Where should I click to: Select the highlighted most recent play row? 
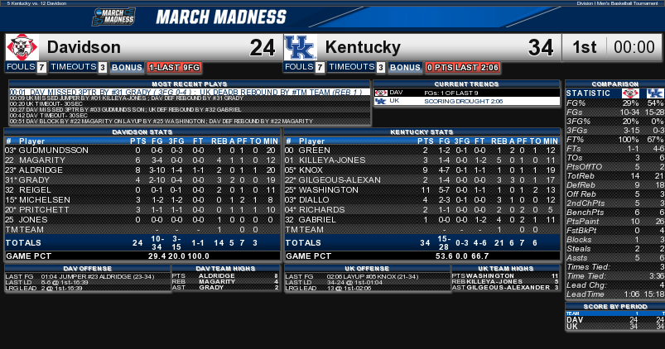(x=190, y=92)
